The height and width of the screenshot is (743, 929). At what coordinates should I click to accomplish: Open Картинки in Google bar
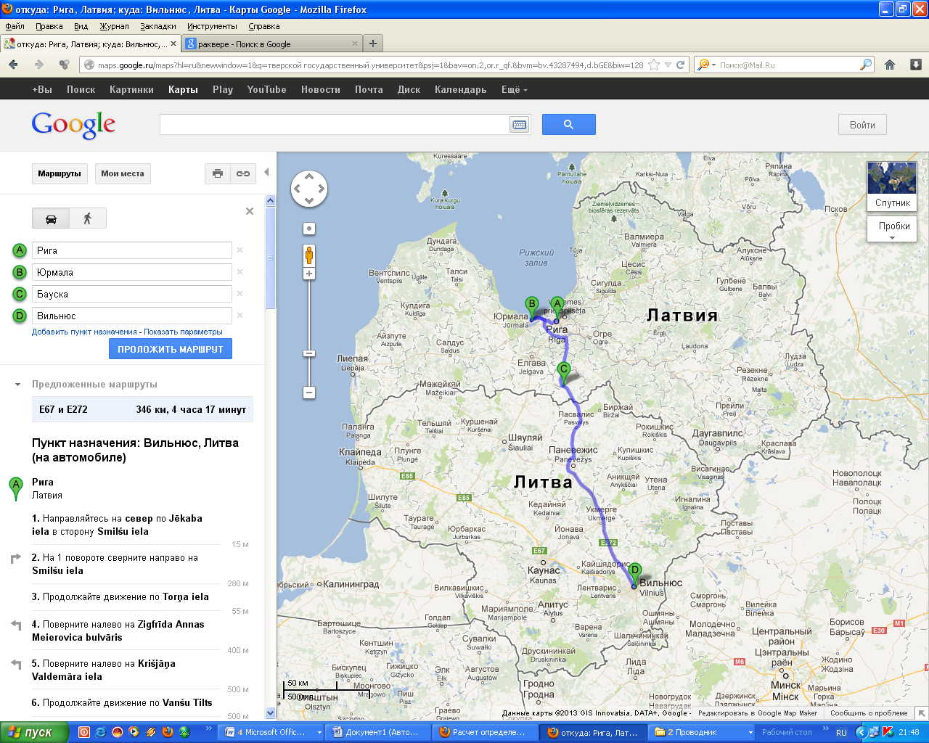point(131,89)
